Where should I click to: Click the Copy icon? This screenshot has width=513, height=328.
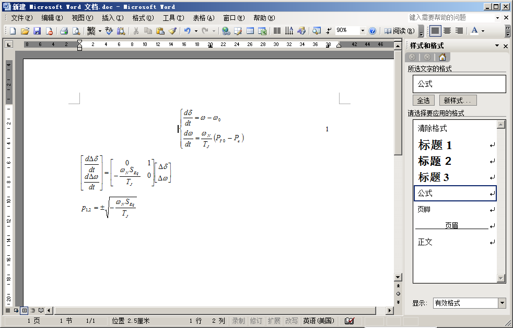(148, 31)
